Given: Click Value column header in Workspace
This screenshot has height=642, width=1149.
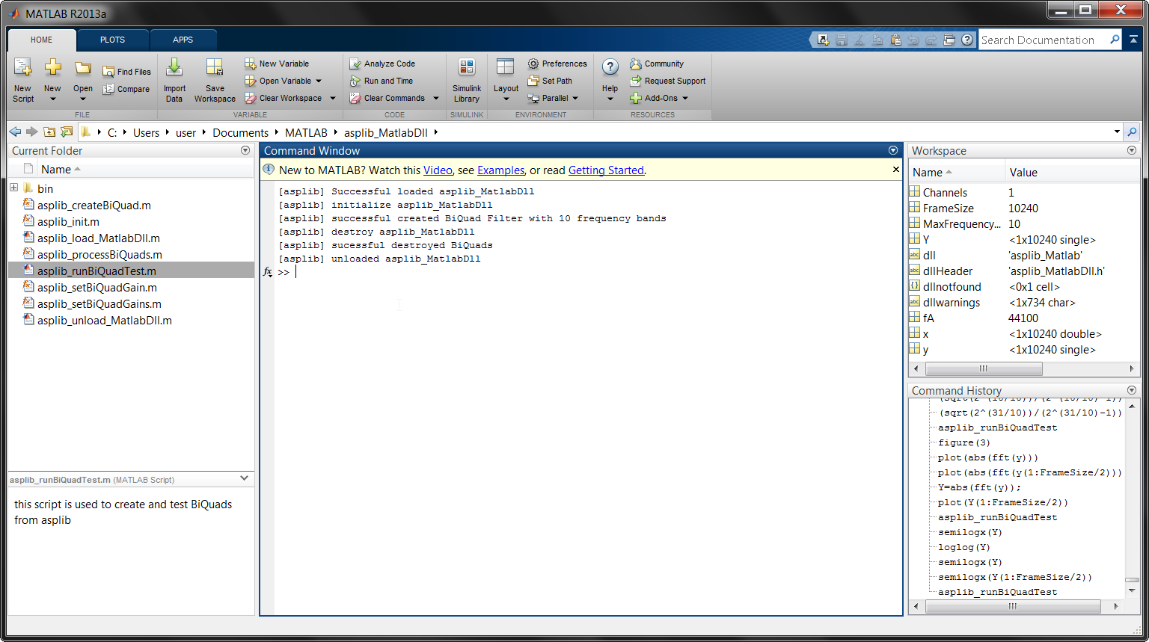Looking at the screenshot, I should pos(1023,172).
